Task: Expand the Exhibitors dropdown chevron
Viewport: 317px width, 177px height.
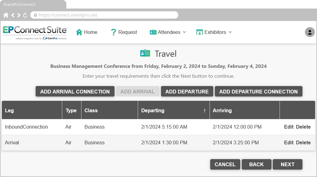Action: coord(230,32)
